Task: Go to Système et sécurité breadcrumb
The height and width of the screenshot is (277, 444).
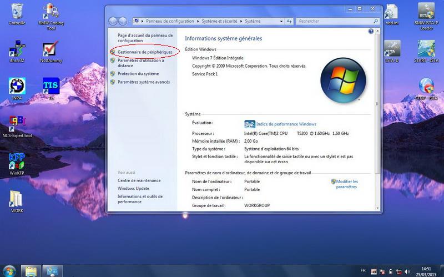Action: pos(219,21)
